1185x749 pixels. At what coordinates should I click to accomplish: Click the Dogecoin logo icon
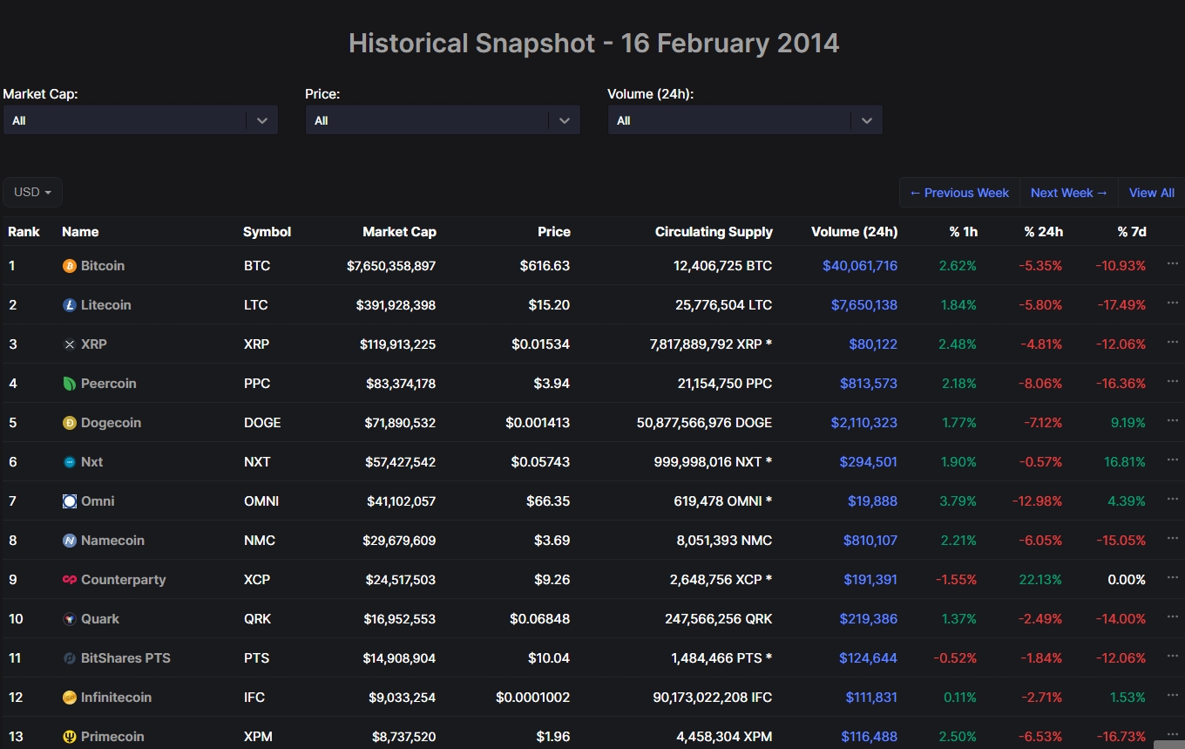point(70,423)
